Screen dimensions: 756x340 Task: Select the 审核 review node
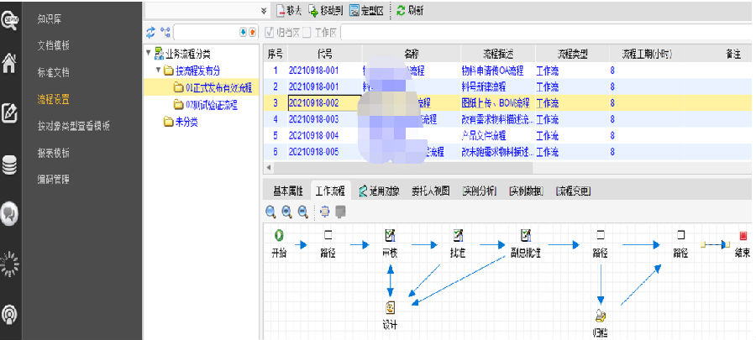point(390,243)
